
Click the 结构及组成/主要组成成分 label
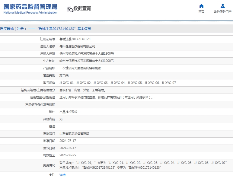38,90
